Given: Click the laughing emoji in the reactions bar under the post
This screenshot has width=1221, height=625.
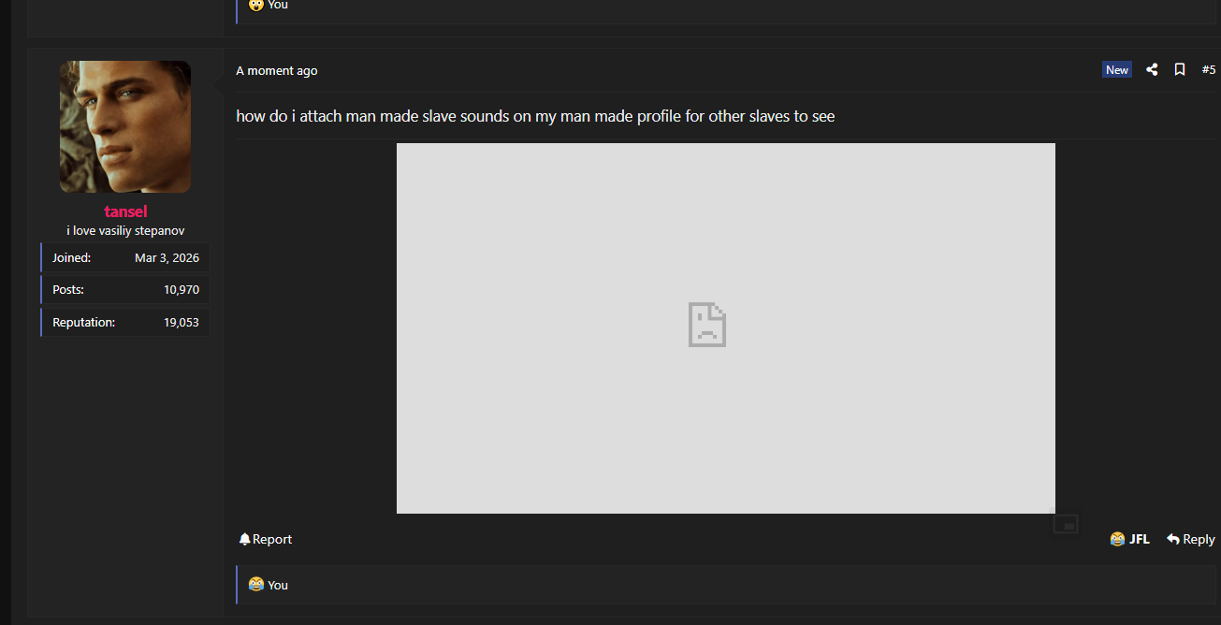Looking at the screenshot, I should tap(256, 585).
